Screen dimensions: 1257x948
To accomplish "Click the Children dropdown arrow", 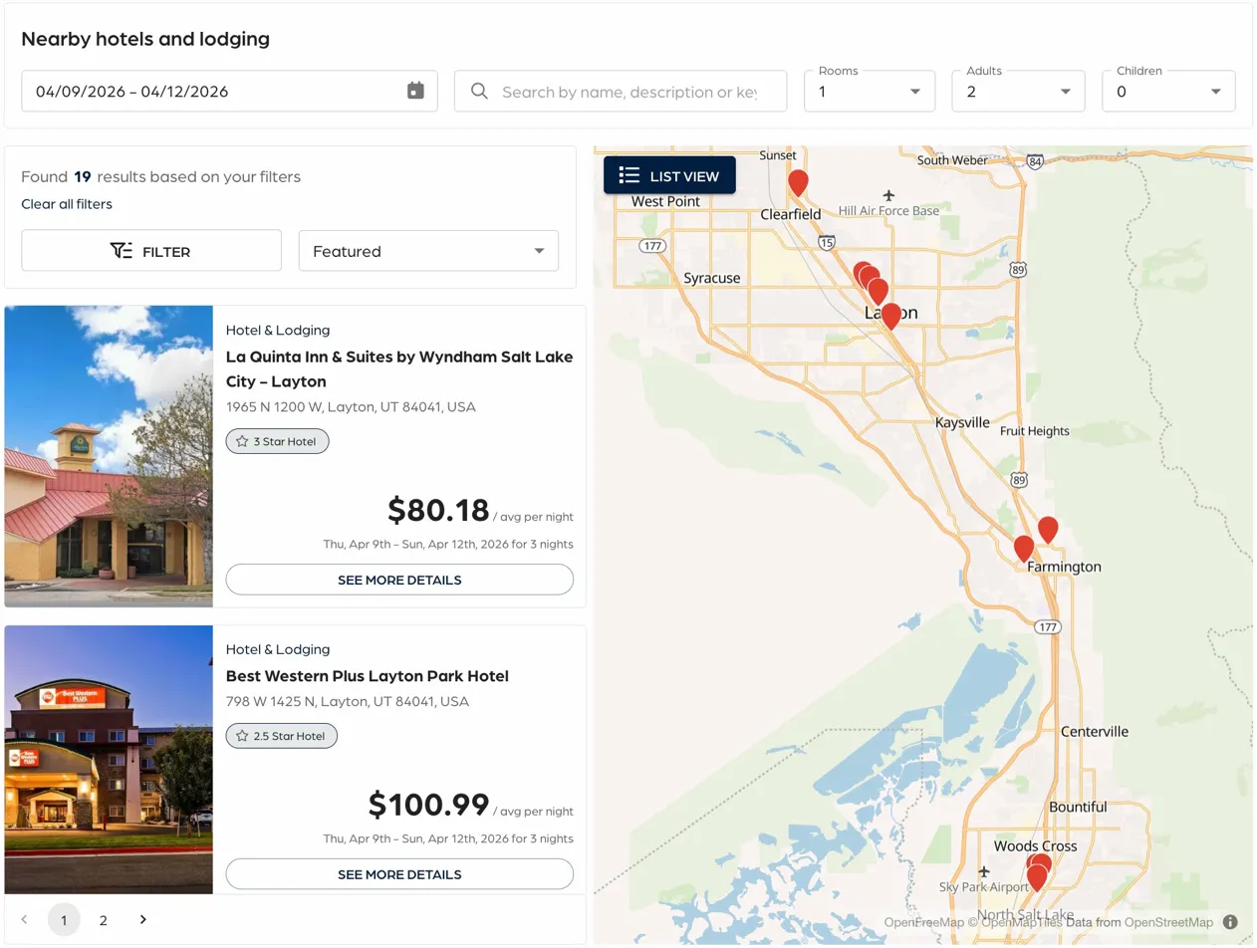I will (x=1215, y=92).
